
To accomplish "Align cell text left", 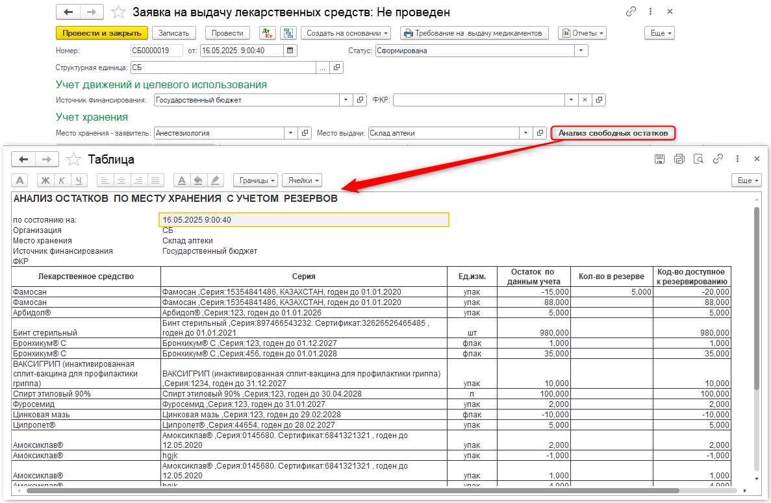I will (105, 180).
